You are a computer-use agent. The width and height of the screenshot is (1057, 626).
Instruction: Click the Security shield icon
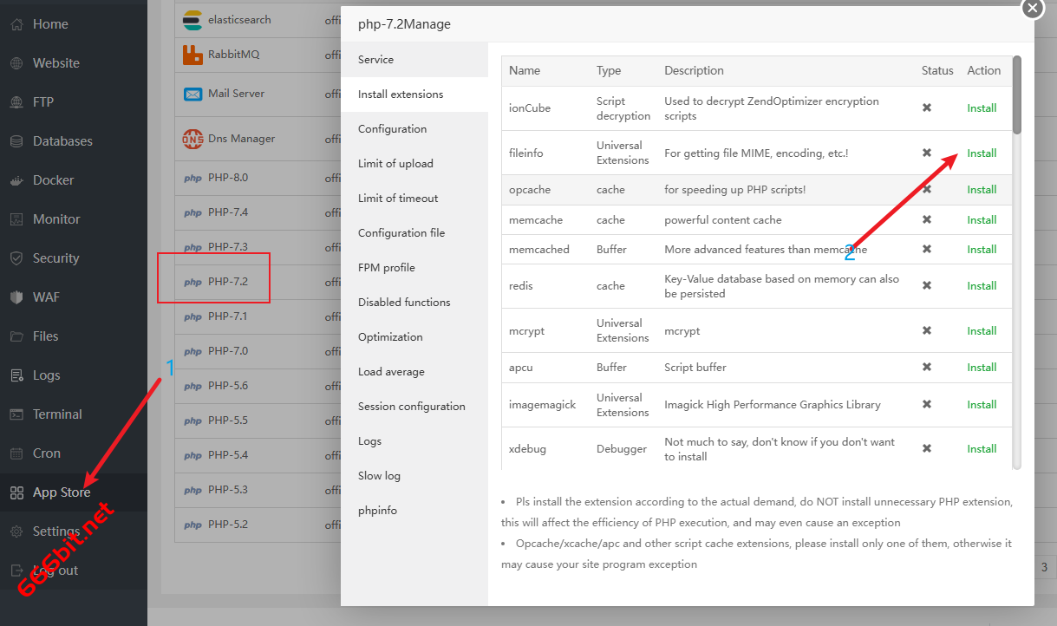point(16,258)
